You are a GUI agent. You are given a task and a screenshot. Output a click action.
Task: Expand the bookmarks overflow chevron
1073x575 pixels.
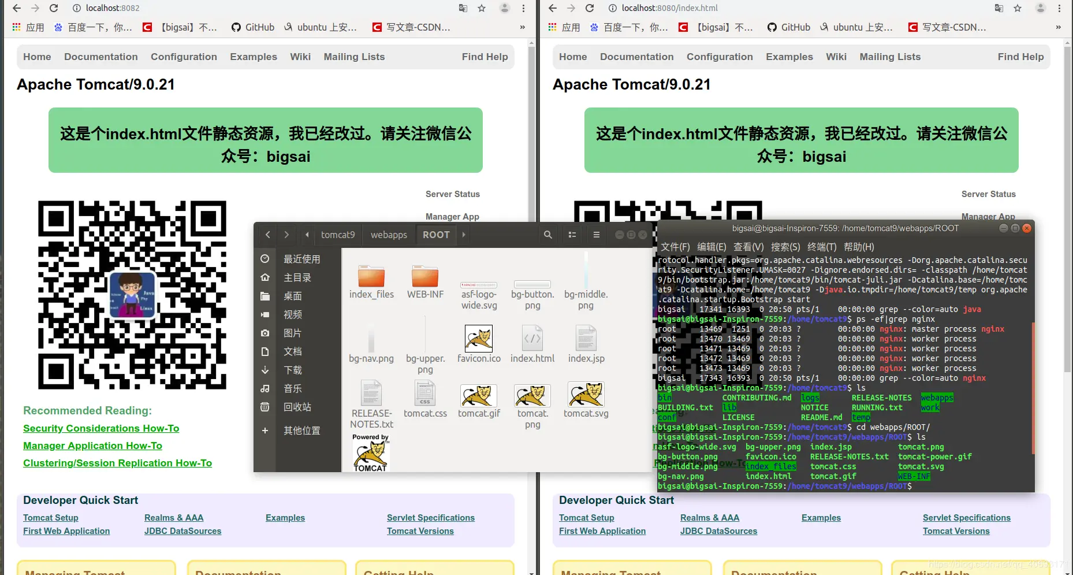point(521,27)
